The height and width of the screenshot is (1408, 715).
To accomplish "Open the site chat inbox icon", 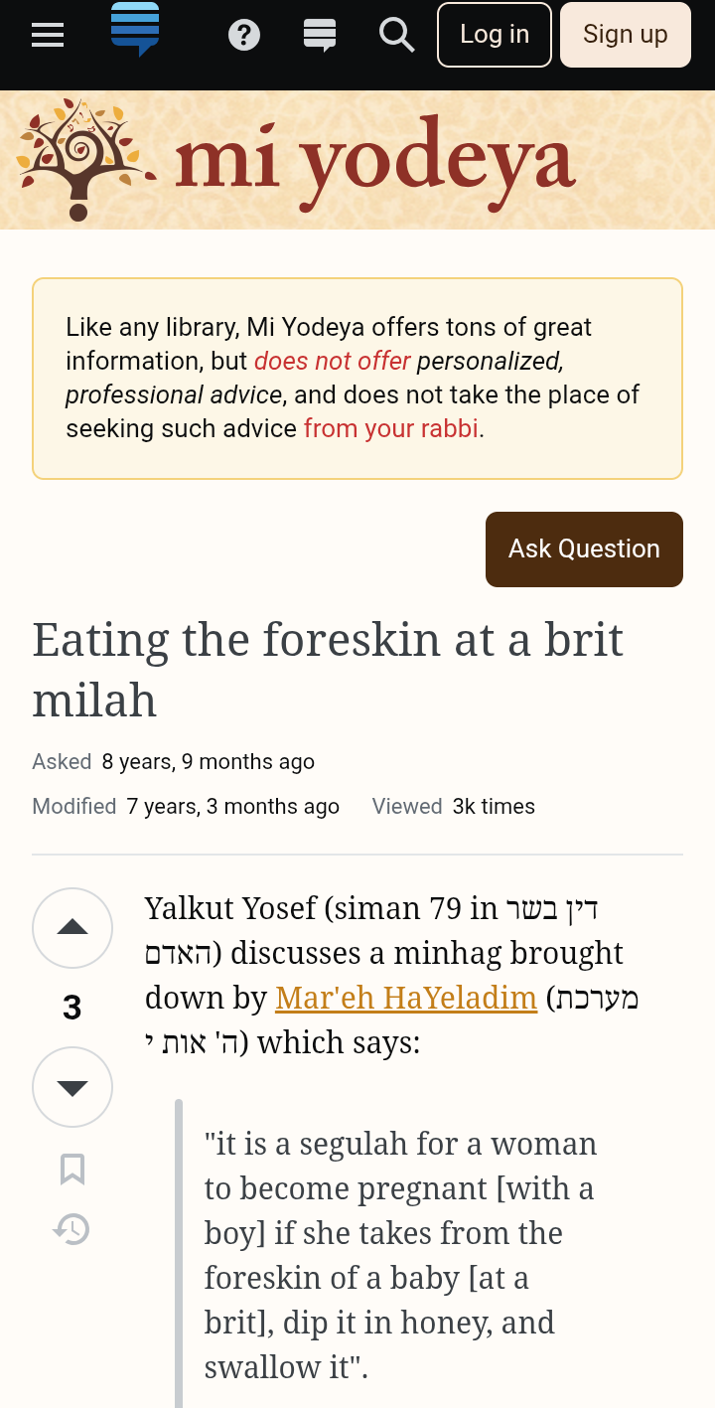I will coord(320,35).
